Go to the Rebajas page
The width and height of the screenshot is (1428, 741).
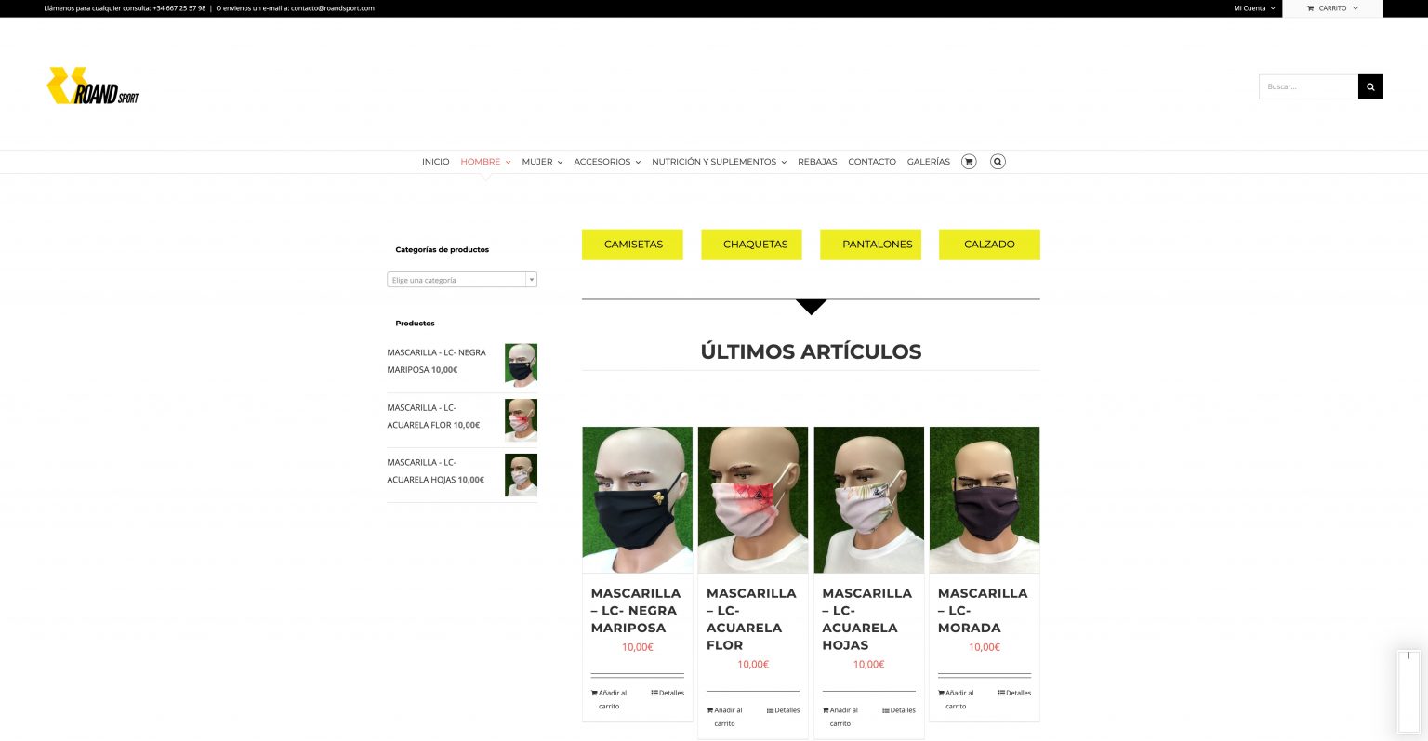[x=817, y=162]
